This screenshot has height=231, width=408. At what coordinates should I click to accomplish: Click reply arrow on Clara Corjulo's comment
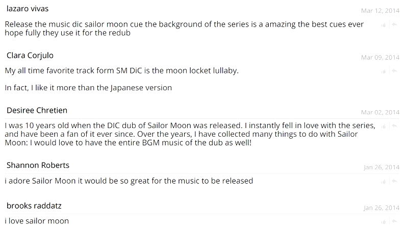(x=394, y=71)
